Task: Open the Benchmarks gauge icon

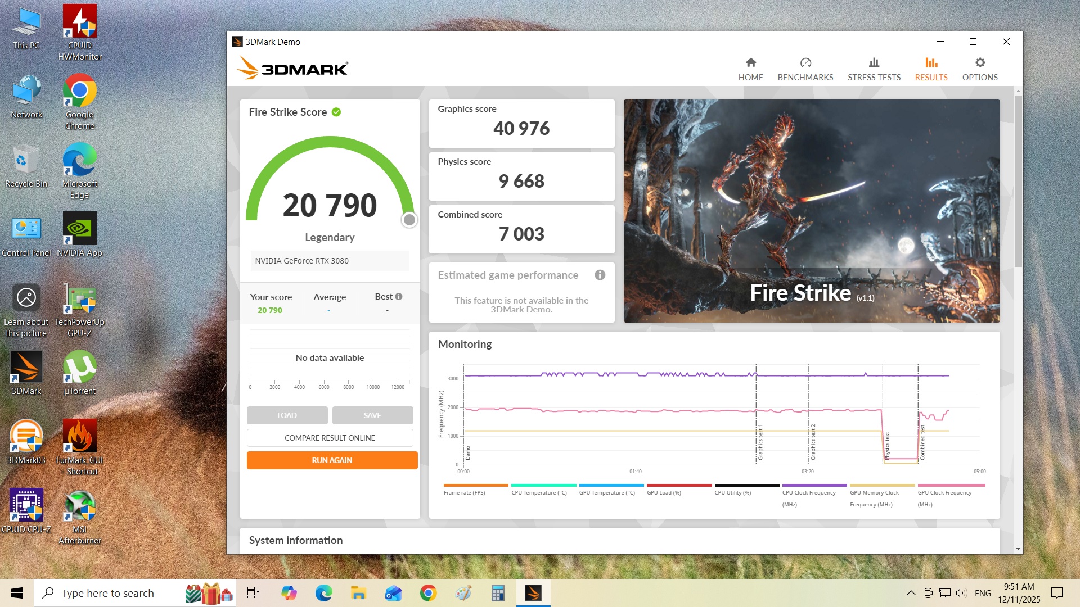Action: coord(805,62)
